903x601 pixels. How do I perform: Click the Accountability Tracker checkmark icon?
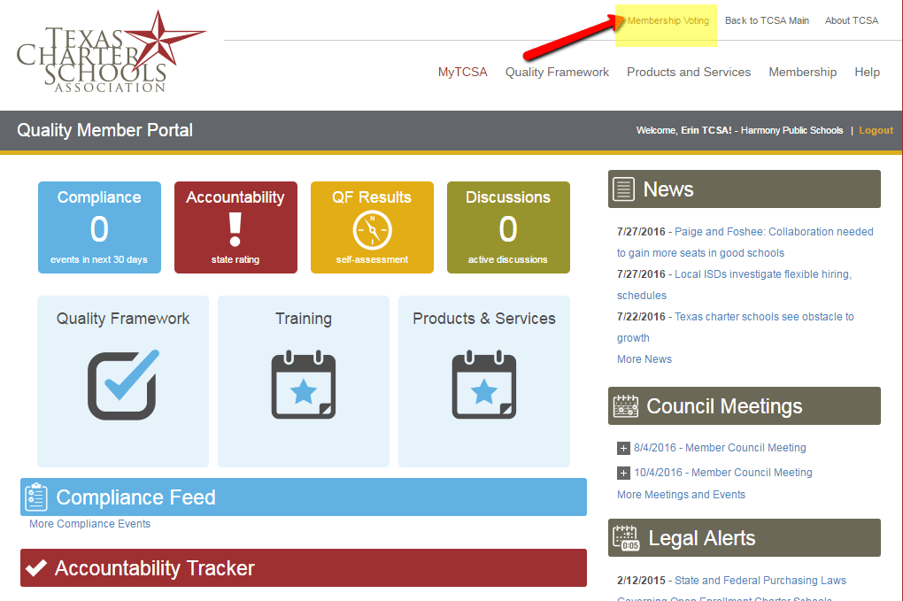[36, 567]
